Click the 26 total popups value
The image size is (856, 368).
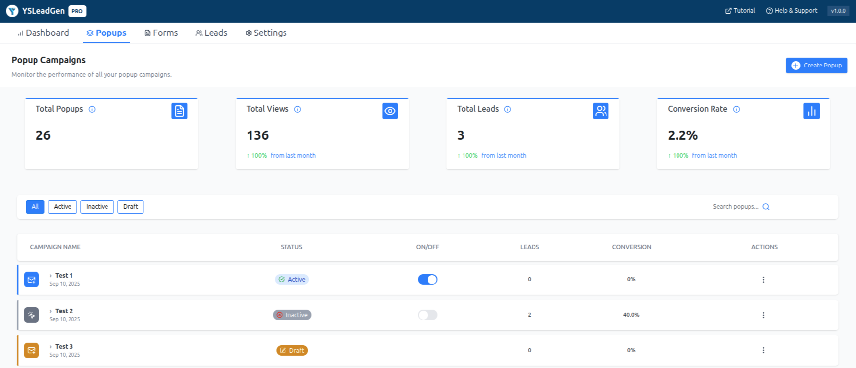pyautogui.click(x=43, y=135)
